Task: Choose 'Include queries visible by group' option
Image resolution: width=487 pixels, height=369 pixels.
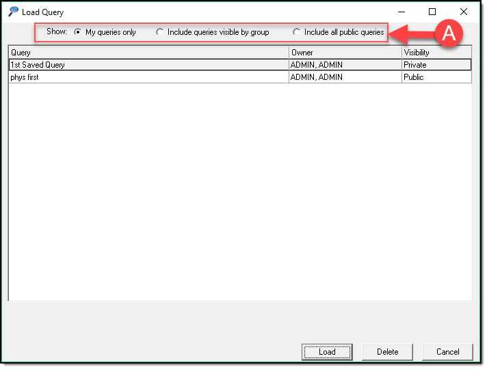Action: coord(160,32)
